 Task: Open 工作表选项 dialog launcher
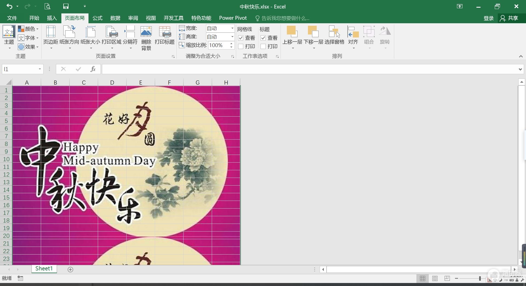click(x=277, y=57)
